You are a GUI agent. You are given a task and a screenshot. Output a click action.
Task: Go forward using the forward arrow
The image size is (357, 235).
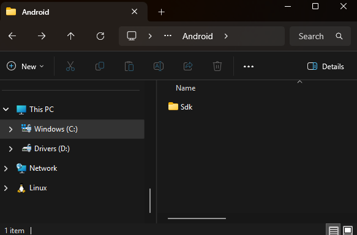pos(42,36)
